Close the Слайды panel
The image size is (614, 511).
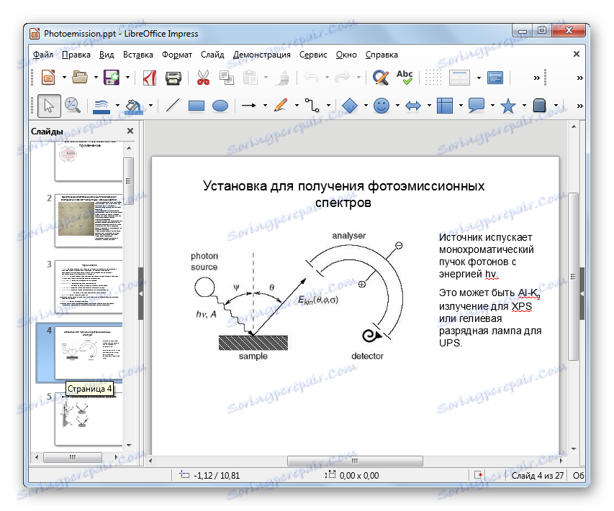pos(130,131)
